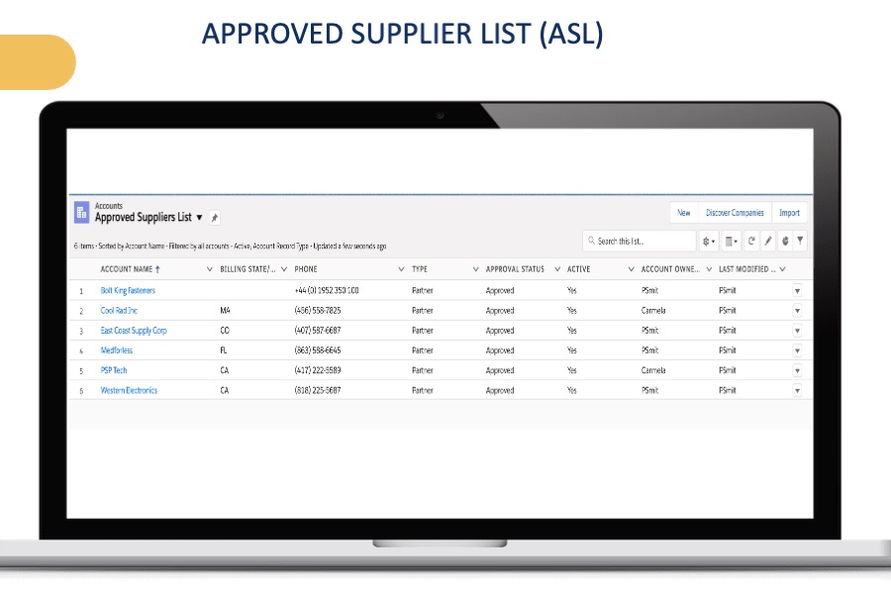This screenshot has height=594, width=891.
Task: Expand the Account Name column menu chevron
Action: tap(209, 269)
